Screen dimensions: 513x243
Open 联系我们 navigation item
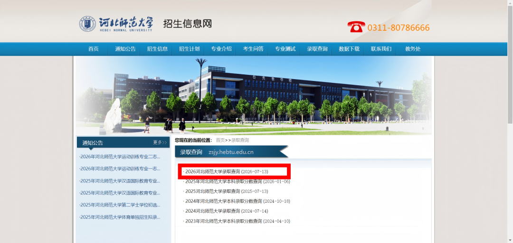[381, 49]
